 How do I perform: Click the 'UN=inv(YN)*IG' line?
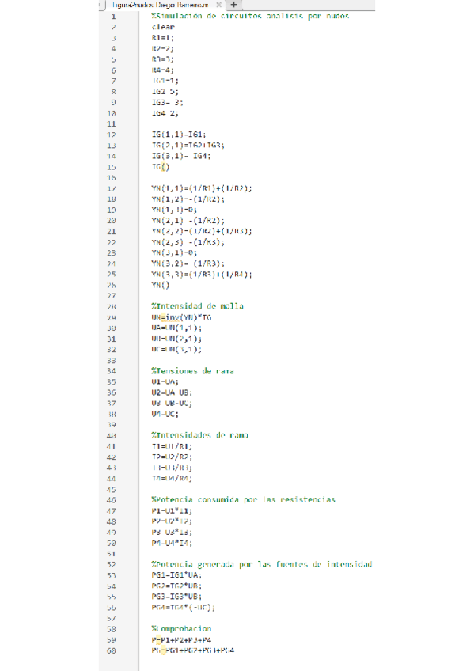click(181, 317)
